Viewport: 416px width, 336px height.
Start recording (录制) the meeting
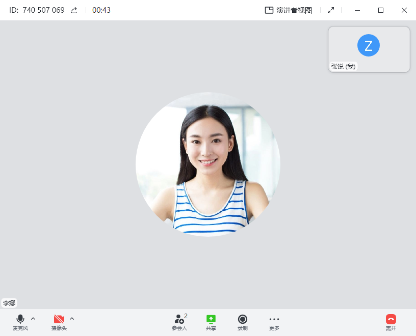coord(243,322)
